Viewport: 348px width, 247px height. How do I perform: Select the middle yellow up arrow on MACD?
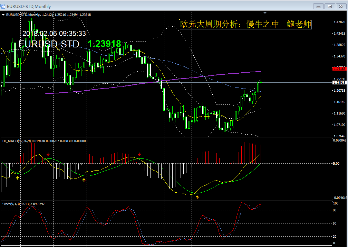tap(84, 180)
